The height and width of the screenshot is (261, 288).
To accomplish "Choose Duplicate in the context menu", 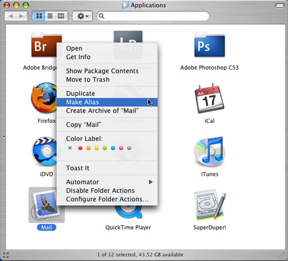I will click(x=107, y=94).
